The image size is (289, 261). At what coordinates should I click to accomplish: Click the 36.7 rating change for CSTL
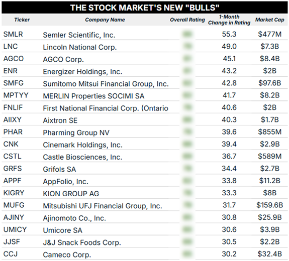[x=229, y=156]
